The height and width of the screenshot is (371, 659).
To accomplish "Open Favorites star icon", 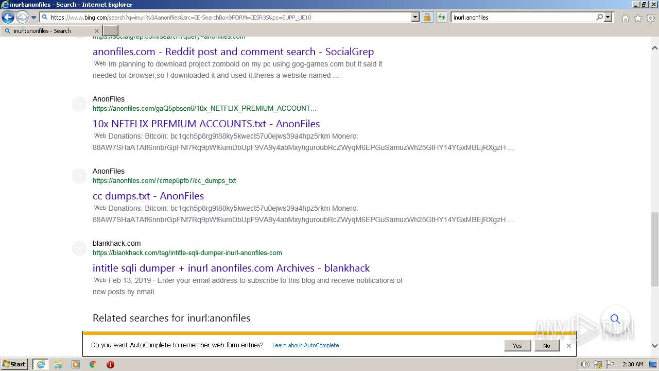I will click(x=638, y=18).
